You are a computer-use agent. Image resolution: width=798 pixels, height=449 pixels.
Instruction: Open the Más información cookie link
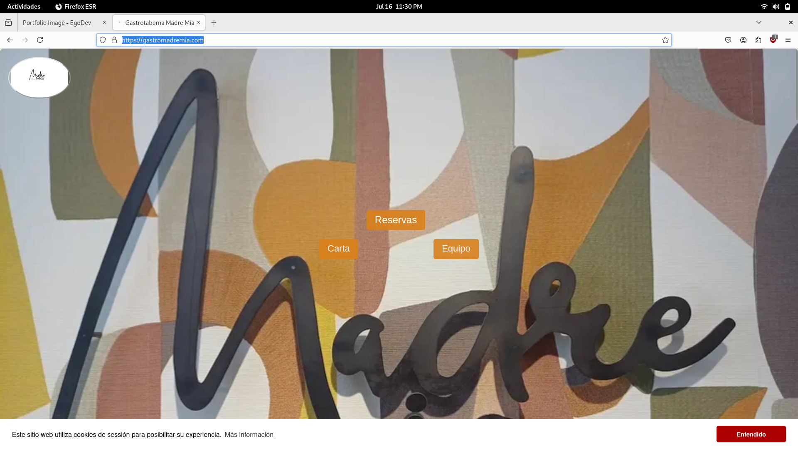(249, 434)
